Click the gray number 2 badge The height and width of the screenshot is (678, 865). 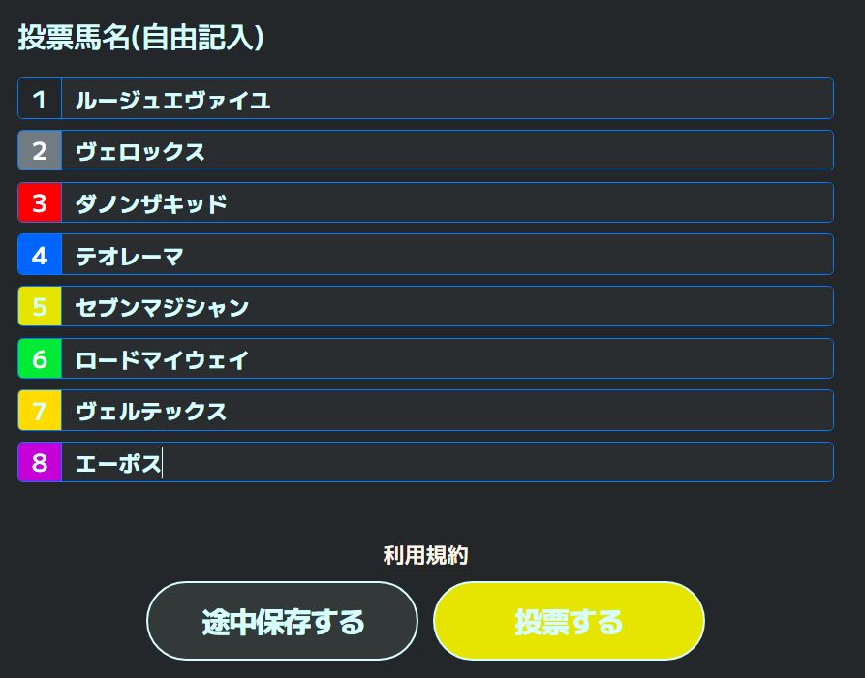click(x=40, y=151)
